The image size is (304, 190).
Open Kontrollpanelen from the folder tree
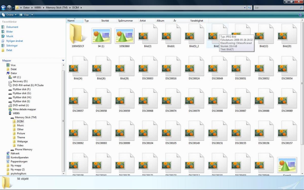pos(19,157)
